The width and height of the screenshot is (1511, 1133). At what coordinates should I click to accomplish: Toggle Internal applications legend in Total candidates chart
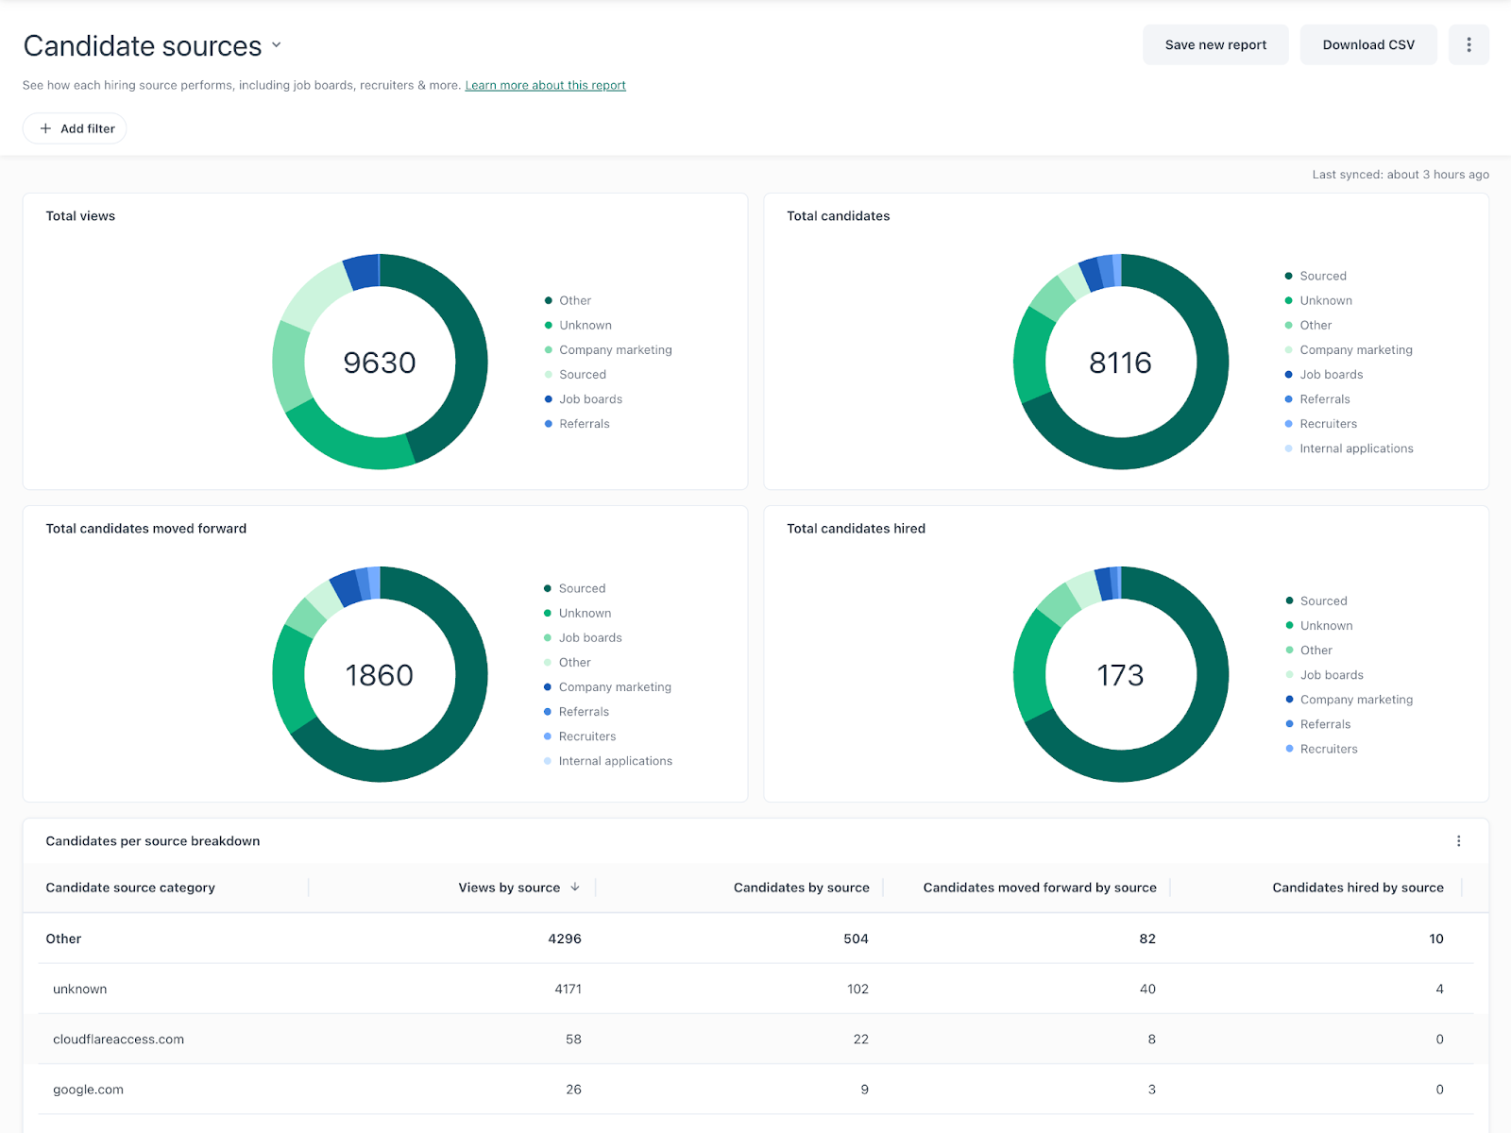click(1355, 448)
